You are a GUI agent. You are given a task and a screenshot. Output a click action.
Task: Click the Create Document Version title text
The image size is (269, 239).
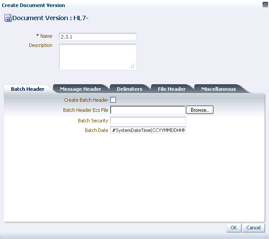(x=33, y=5)
